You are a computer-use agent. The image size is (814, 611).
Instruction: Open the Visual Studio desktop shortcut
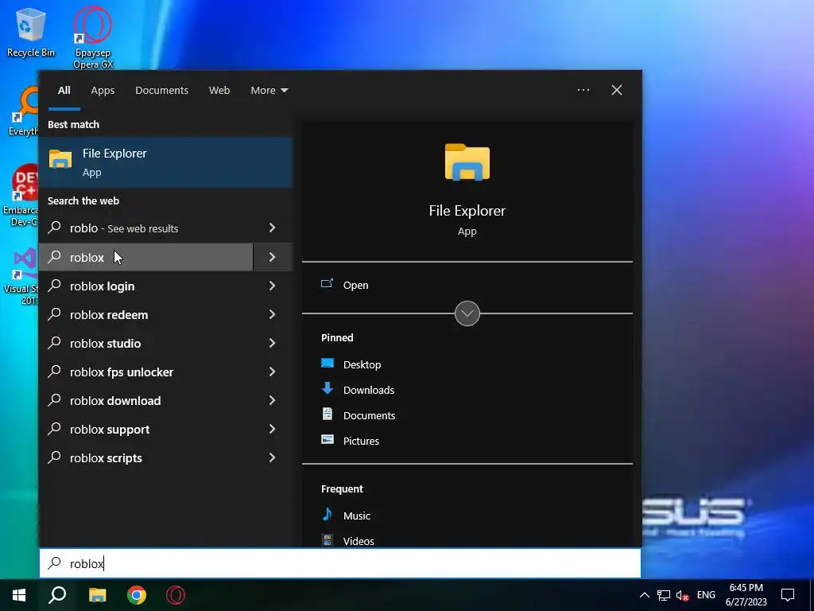(x=21, y=275)
